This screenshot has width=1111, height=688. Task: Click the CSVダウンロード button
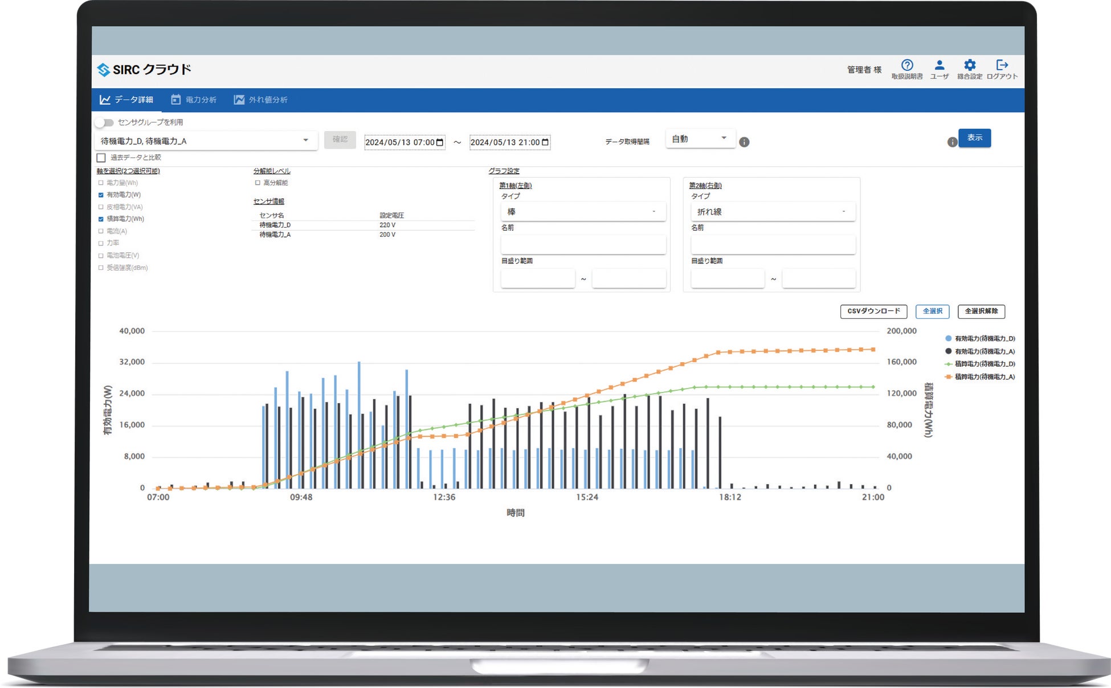873,312
